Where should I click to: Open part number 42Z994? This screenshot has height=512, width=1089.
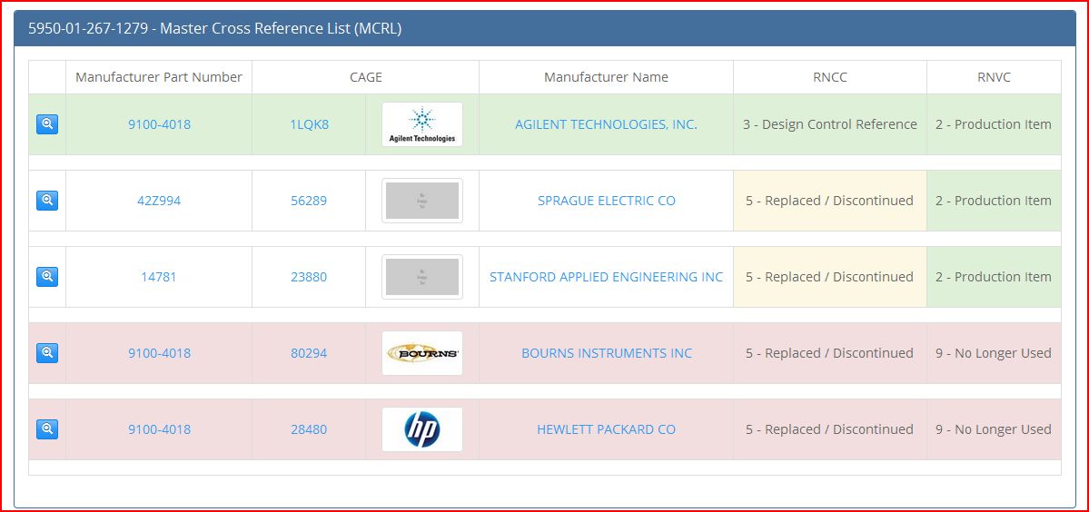(159, 202)
